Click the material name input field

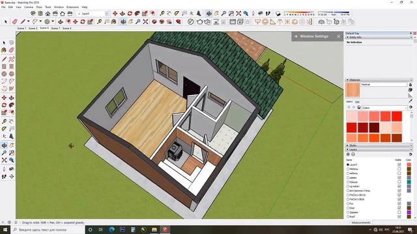[x=384, y=84]
